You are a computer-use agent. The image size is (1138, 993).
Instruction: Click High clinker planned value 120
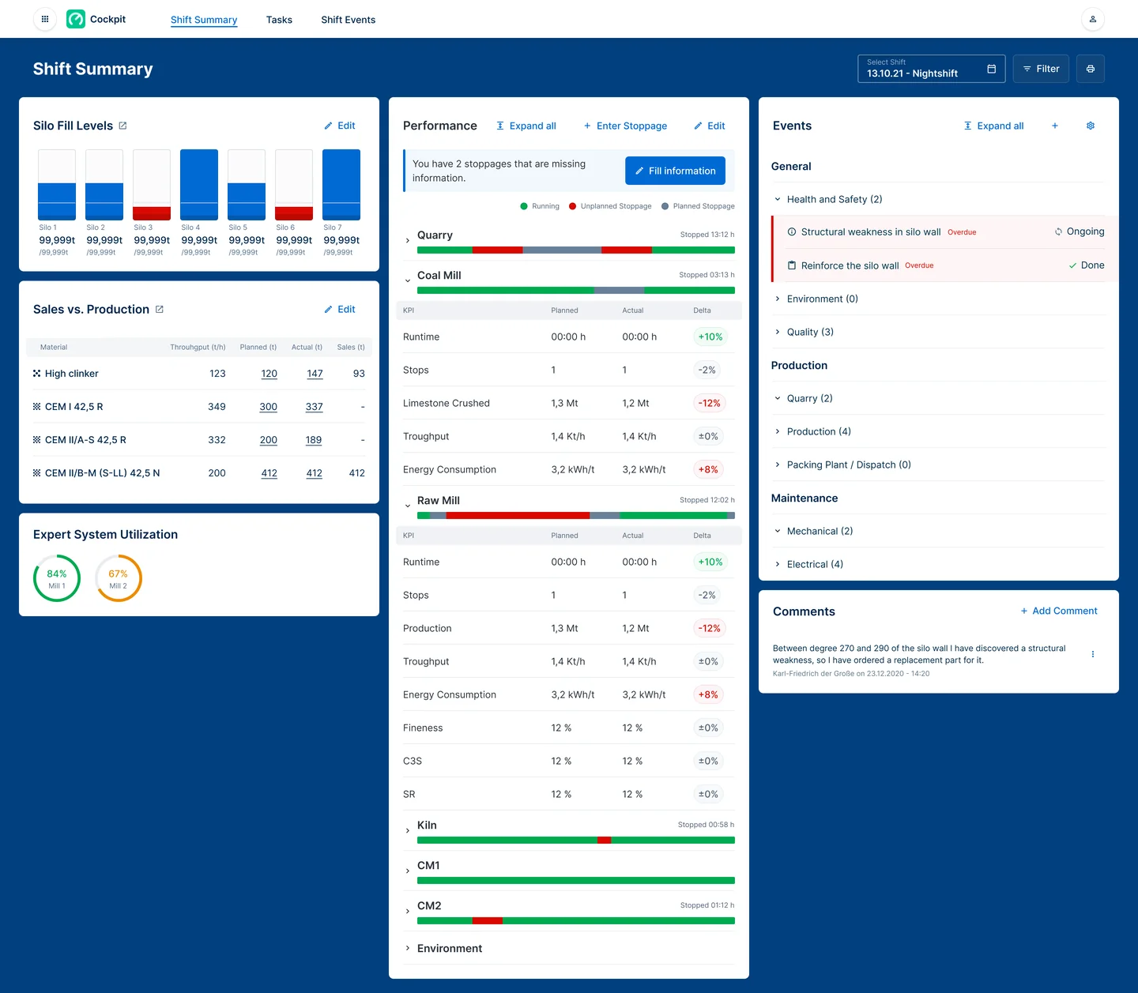(x=269, y=374)
